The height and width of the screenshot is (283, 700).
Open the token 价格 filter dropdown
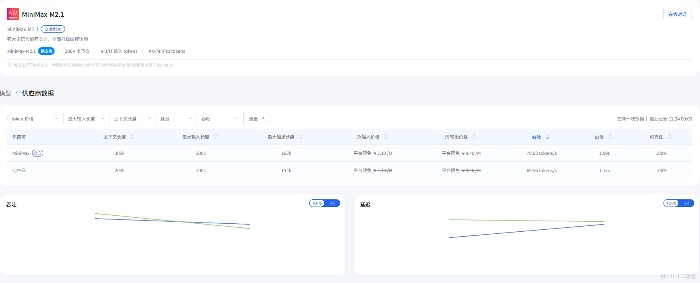35,119
